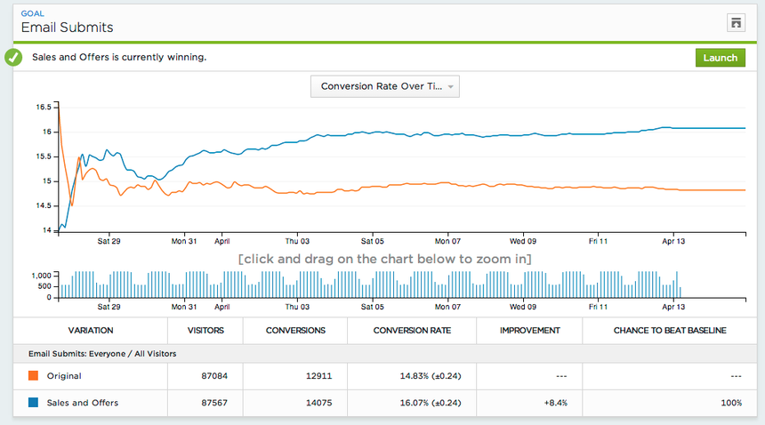
Task: Click the archive icon beside Email Submits
Action: (736, 23)
